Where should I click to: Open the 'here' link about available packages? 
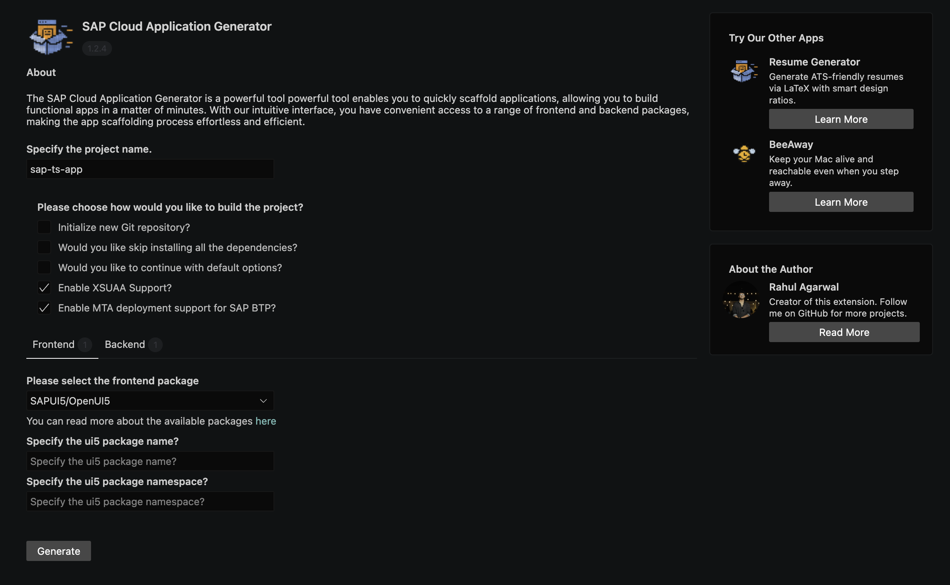click(266, 421)
